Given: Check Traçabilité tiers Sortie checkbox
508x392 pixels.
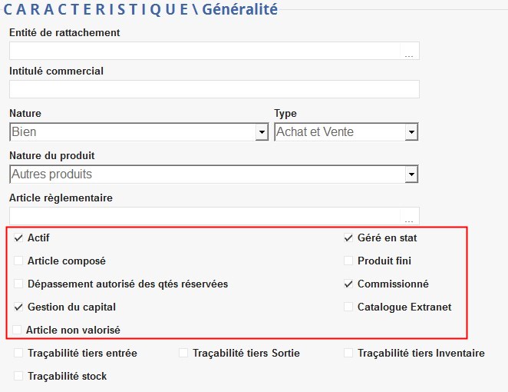Looking at the screenshot, I should (x=184, y=354).
